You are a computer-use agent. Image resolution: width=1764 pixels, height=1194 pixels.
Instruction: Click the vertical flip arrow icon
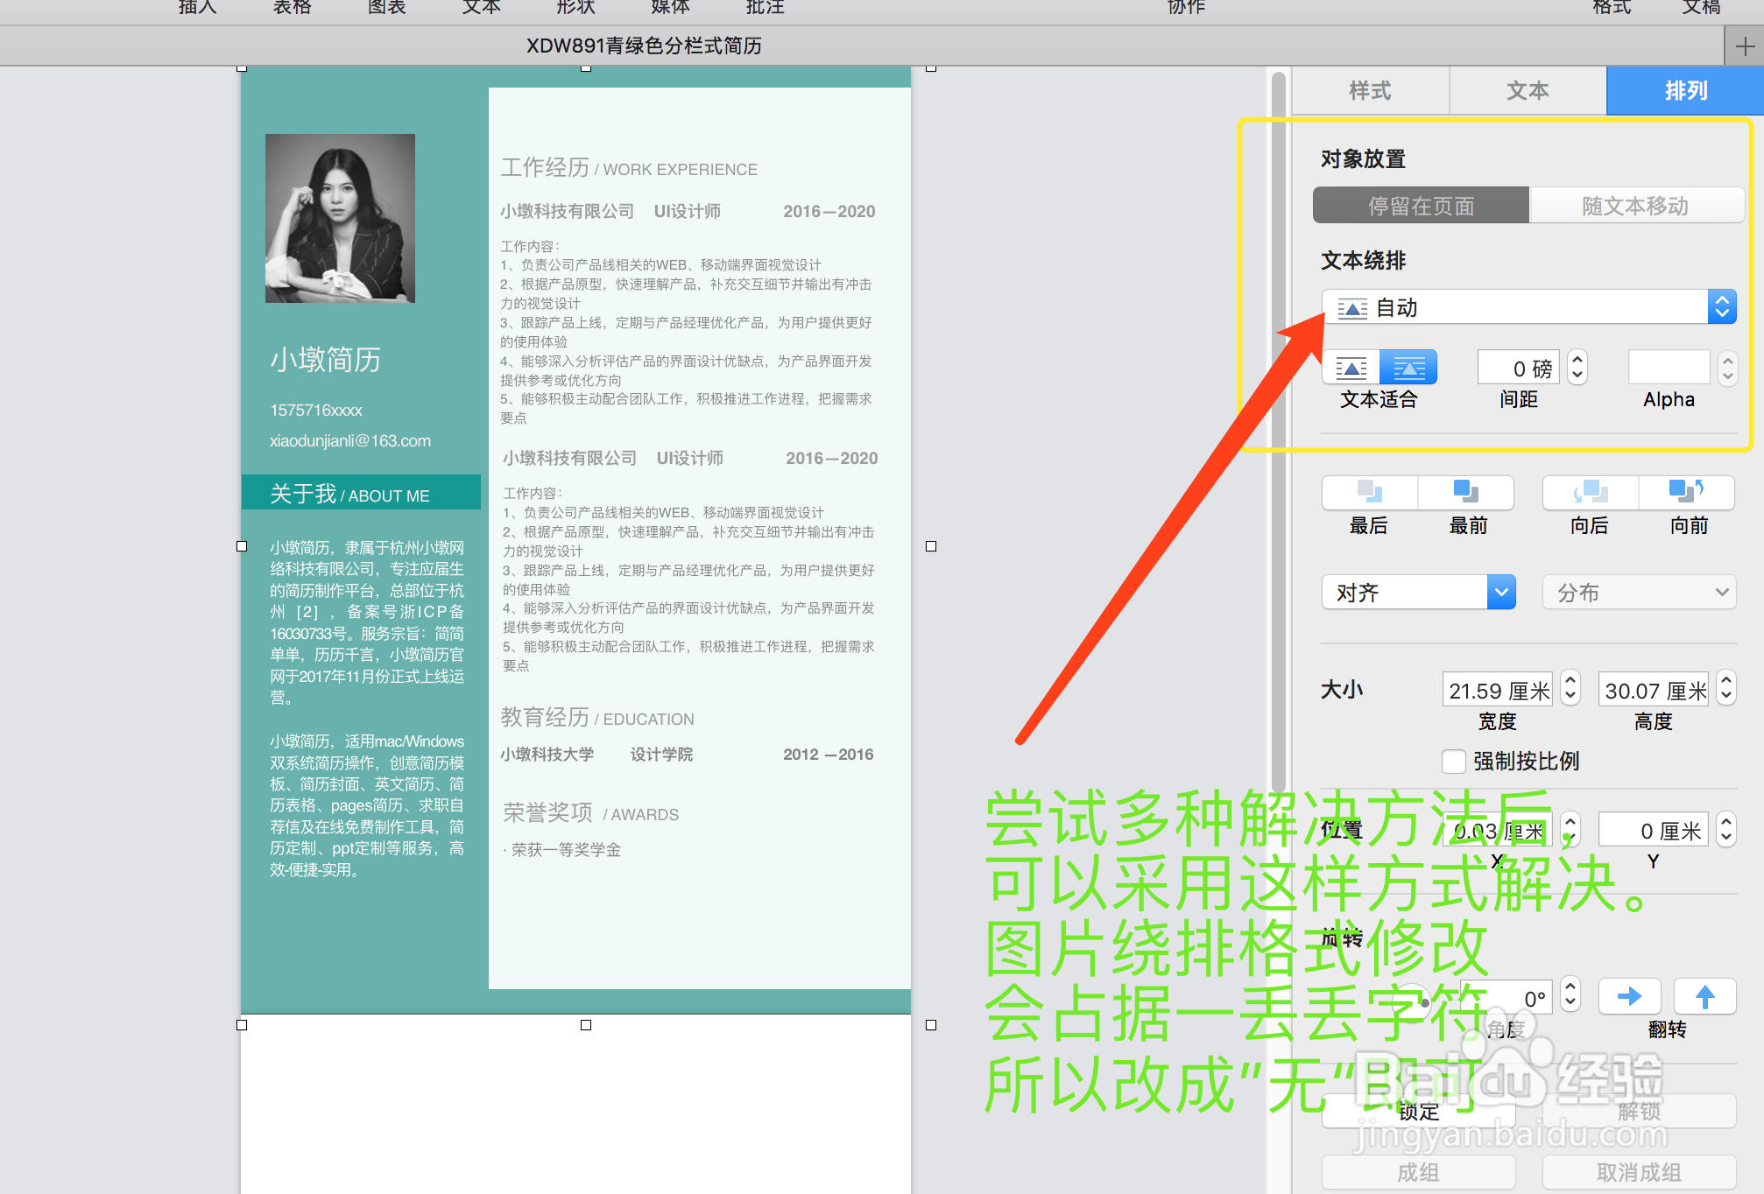1704,996
